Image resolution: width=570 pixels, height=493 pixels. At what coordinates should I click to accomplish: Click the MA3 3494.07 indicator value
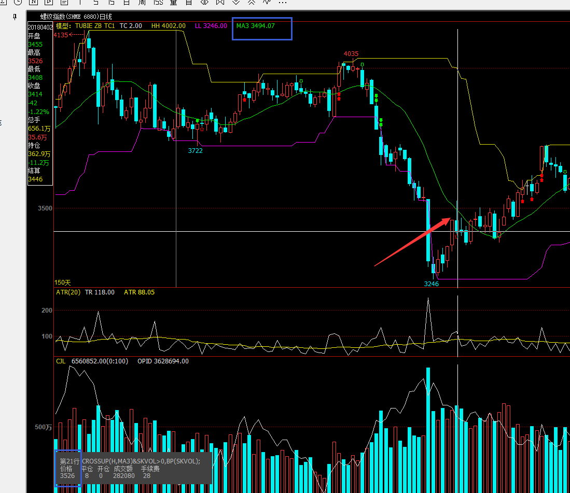[256, 26]
